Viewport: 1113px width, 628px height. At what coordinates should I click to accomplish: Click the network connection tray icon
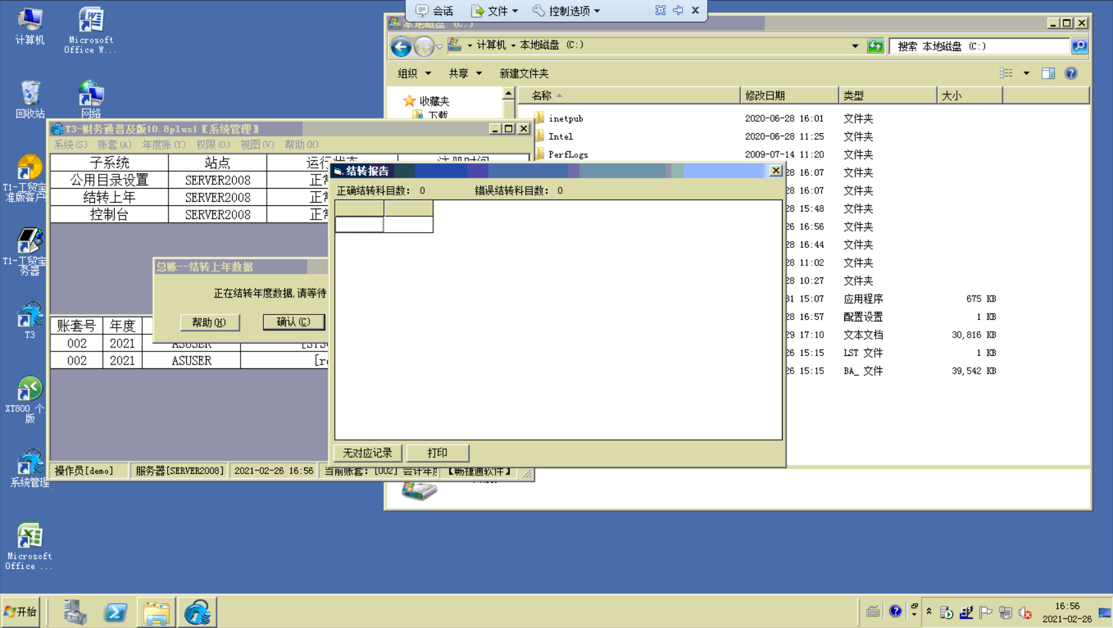(1006, 613)
